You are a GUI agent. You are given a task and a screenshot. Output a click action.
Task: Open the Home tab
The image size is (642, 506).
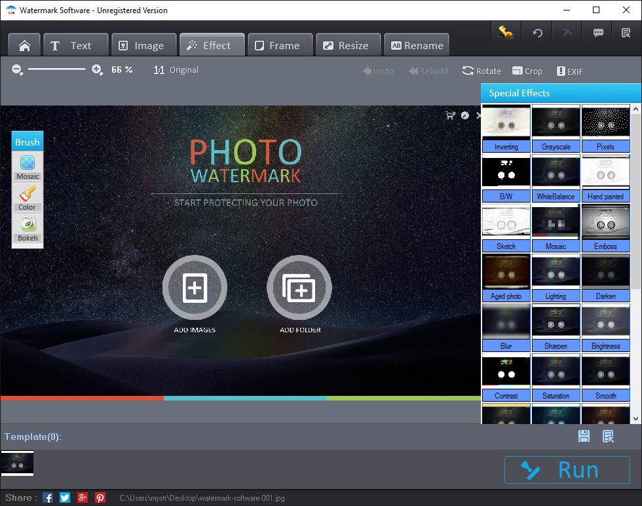(x=24, y=45)
